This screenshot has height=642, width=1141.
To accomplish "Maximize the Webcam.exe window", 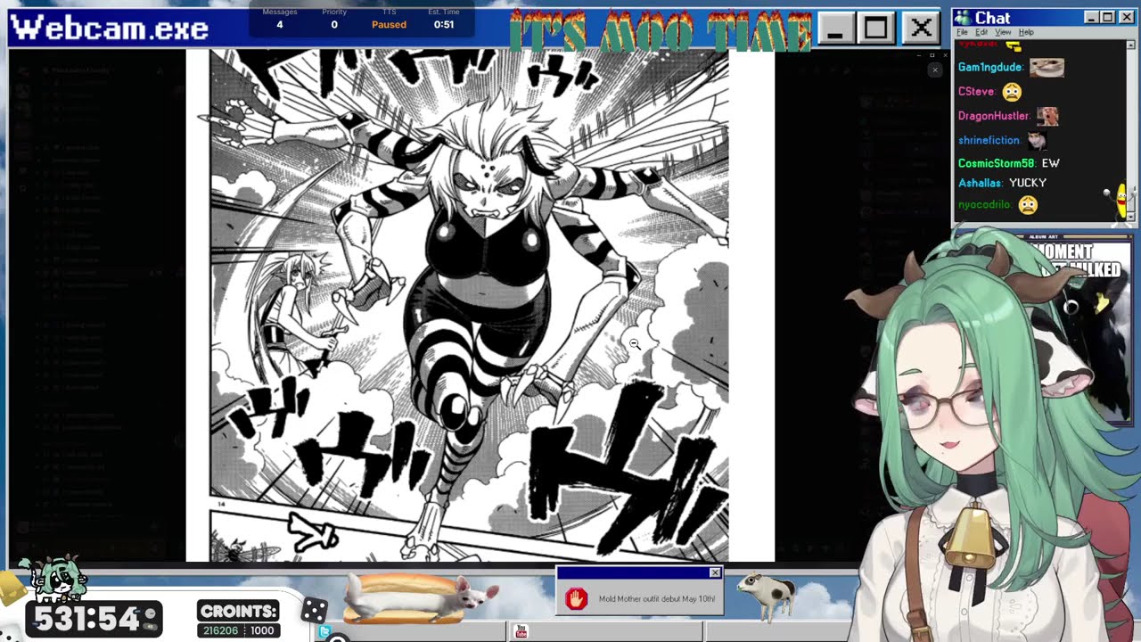I will click(877, 29).
